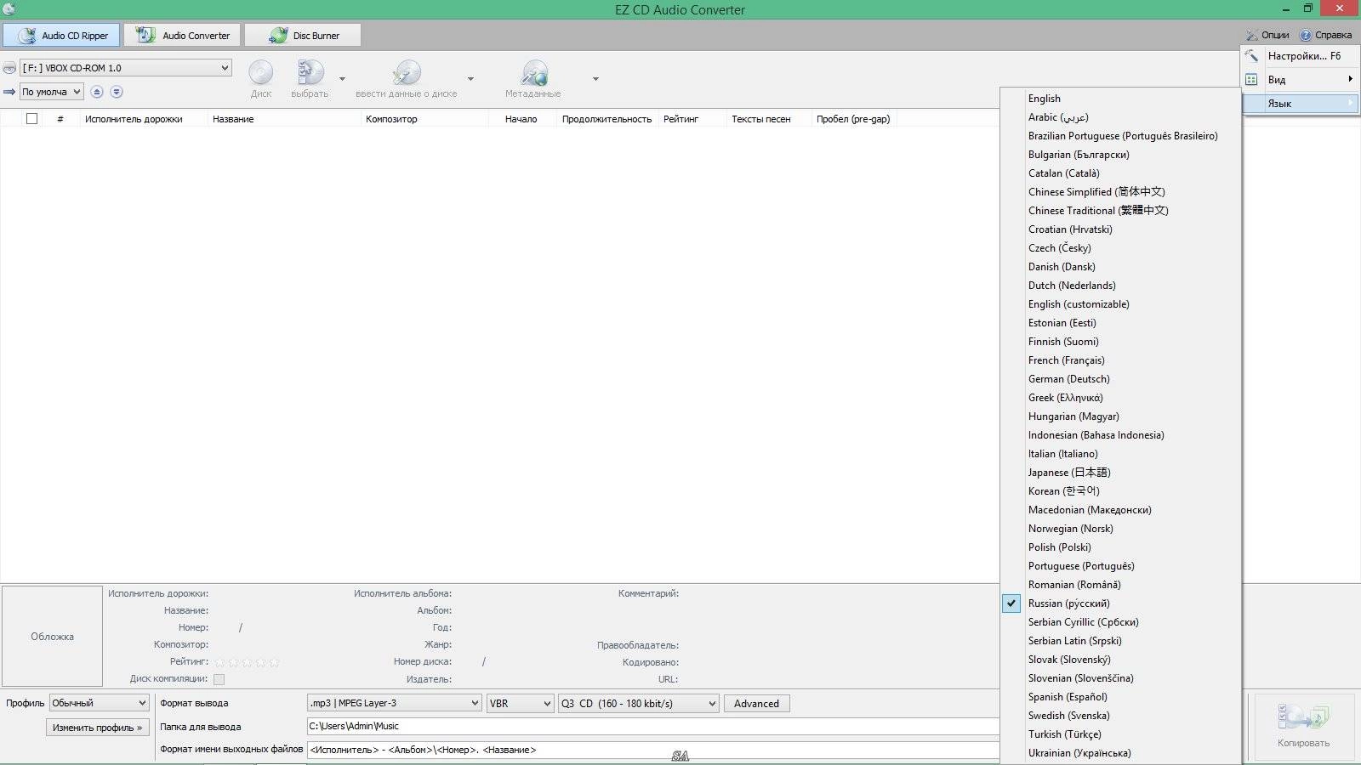Screen dimensions: 1361x765
Task: Toggle the Диск компиляции checkbox
Action: pos(219,679)
